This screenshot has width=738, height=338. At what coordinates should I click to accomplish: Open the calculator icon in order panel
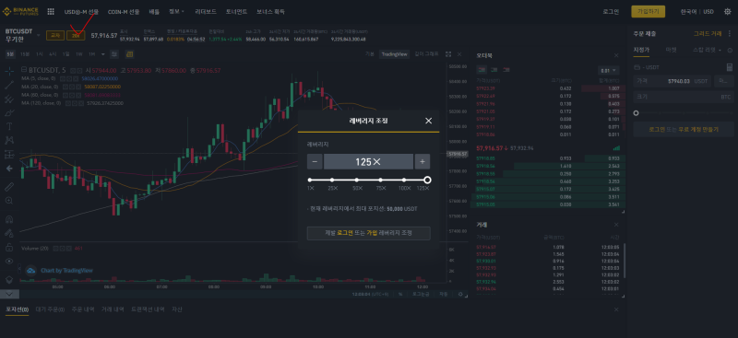(730, 67)
